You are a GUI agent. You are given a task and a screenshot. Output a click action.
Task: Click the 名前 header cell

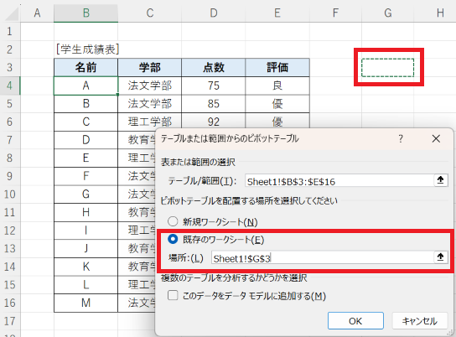(85, 67)
